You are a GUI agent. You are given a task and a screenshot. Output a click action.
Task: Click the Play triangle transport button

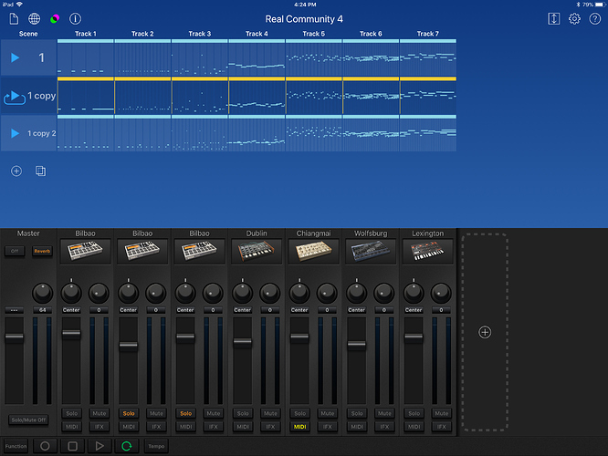[x=100, y=446]
